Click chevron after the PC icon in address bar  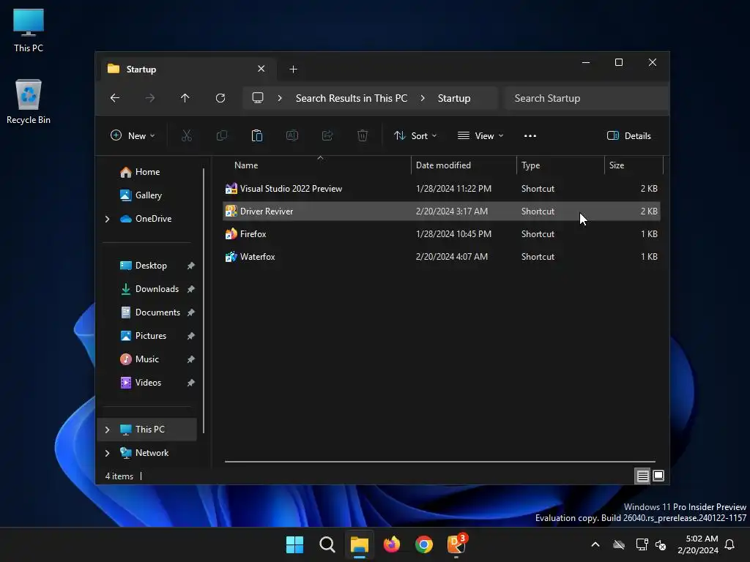280,98
